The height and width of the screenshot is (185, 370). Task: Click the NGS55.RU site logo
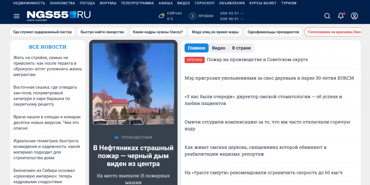(59, 16)
